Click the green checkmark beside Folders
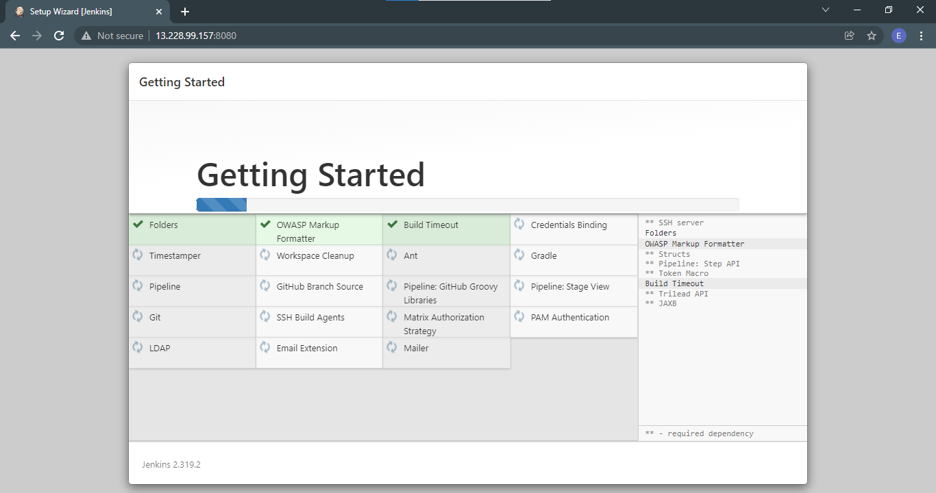 tap(138, 225)
